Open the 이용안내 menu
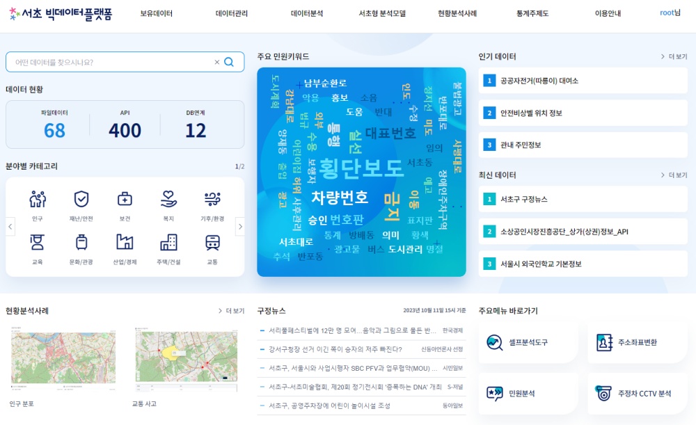This screenshot has height=425, width=696. click(x=608, y=14)
